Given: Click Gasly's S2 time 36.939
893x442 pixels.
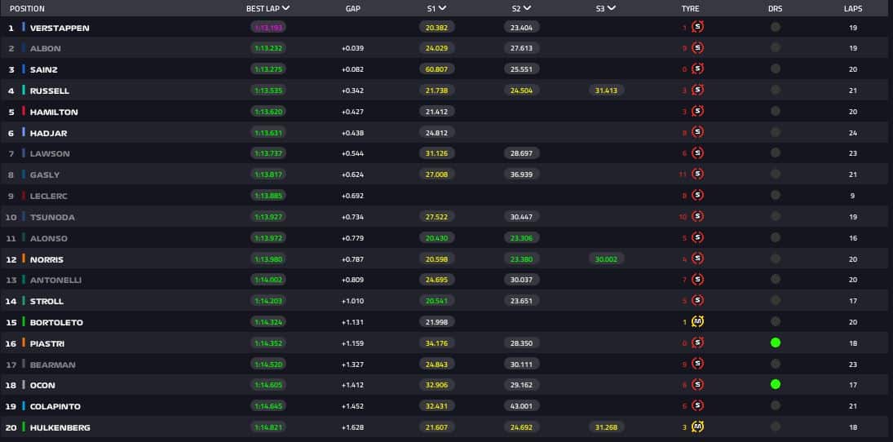Looking at the screenshot, I should click(x=522, y=174).
